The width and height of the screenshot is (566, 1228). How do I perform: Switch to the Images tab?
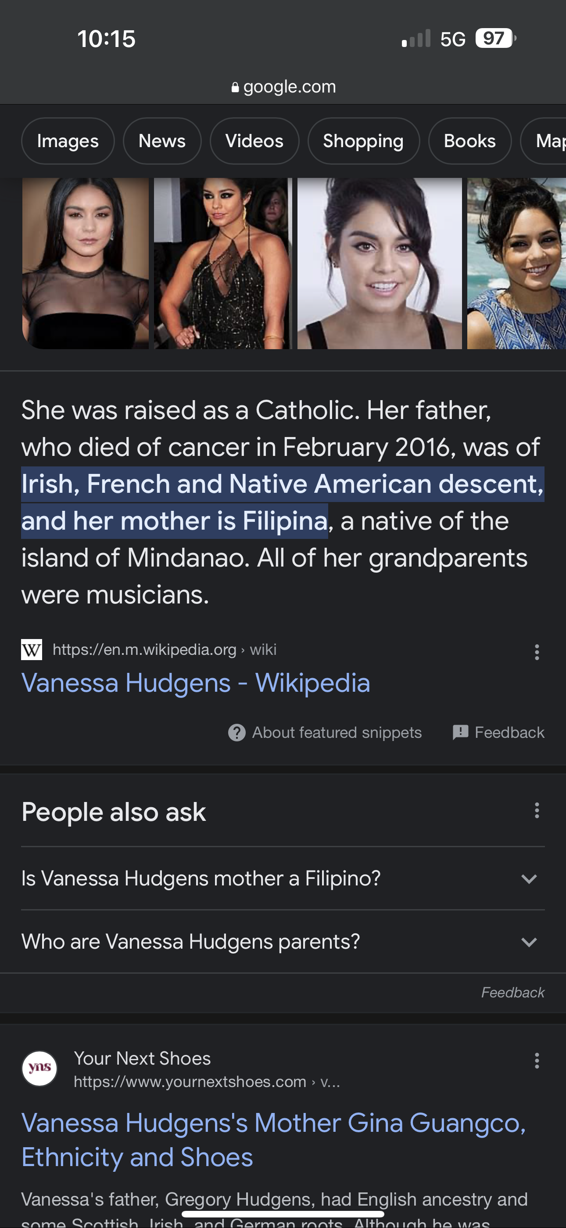68,141
